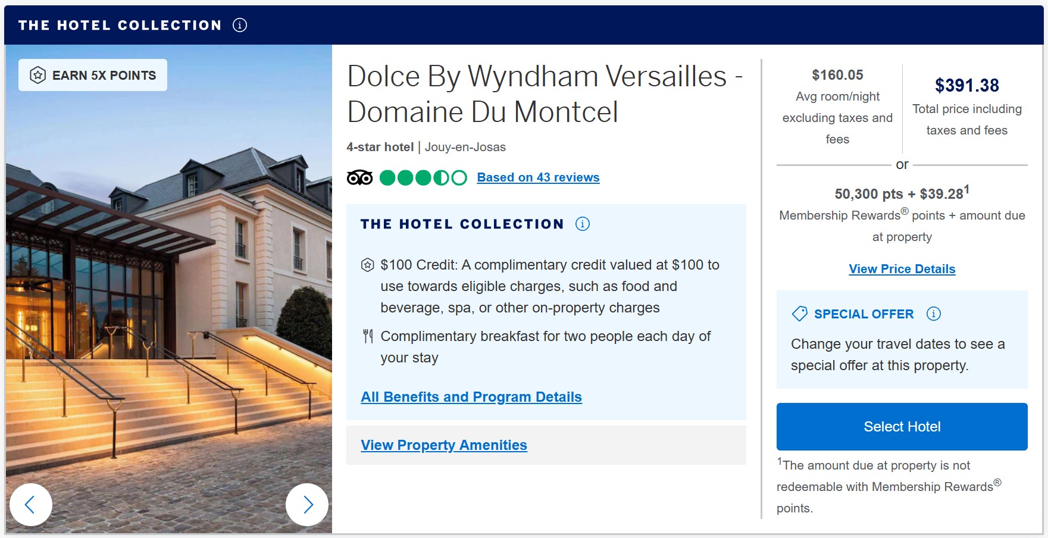1048x538 pixels.
Task: Click the breakfast fork and knife icon
Action: click(368, 336)
